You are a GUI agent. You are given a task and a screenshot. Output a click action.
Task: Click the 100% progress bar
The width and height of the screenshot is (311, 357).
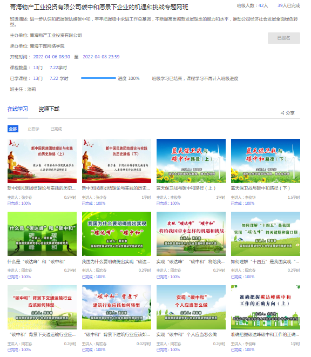[x=98, y=78]
